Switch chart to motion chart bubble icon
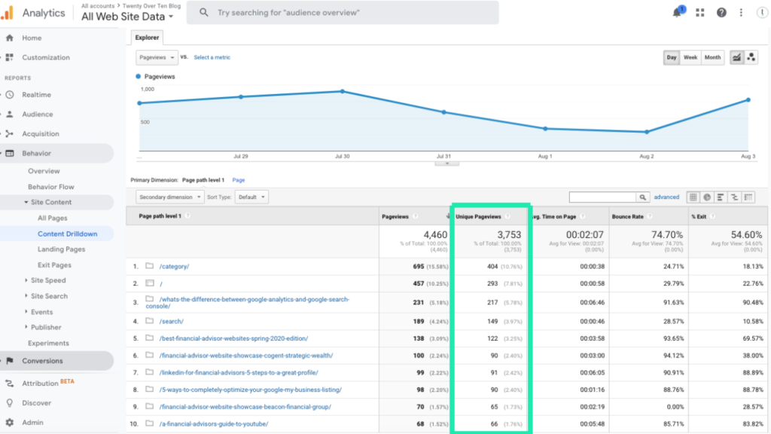 [750, 57]
